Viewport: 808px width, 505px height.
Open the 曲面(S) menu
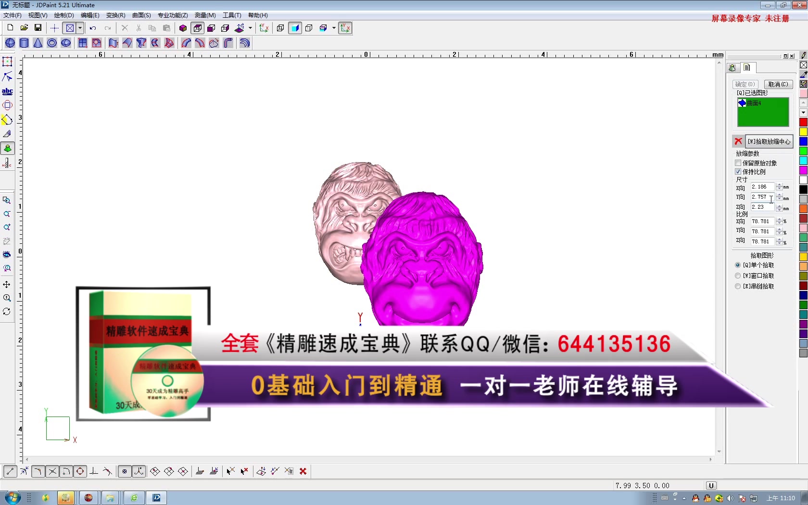[x=141, y=15]
